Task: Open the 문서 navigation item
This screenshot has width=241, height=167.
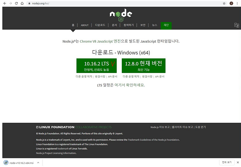Action: pos(114,25)
